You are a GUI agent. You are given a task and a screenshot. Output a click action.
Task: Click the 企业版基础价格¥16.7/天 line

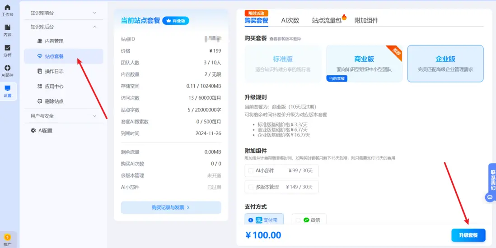tap(284, 135)
